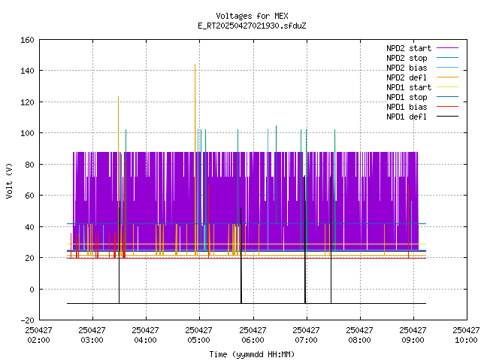Select the filename E_RT20250427021930.sfduZ subtitle
Viewport: 481px width, 361px height.
252,26
